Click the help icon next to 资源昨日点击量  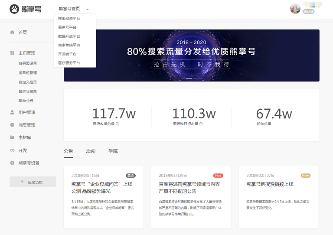201,124
